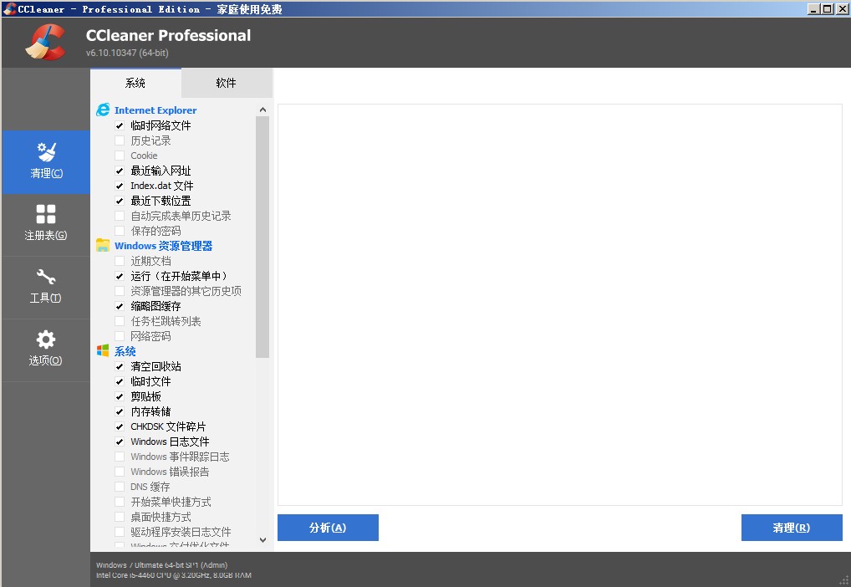851x587 pixels.
Task: Switch to the 系统 tab
Action: pos(135,83)
